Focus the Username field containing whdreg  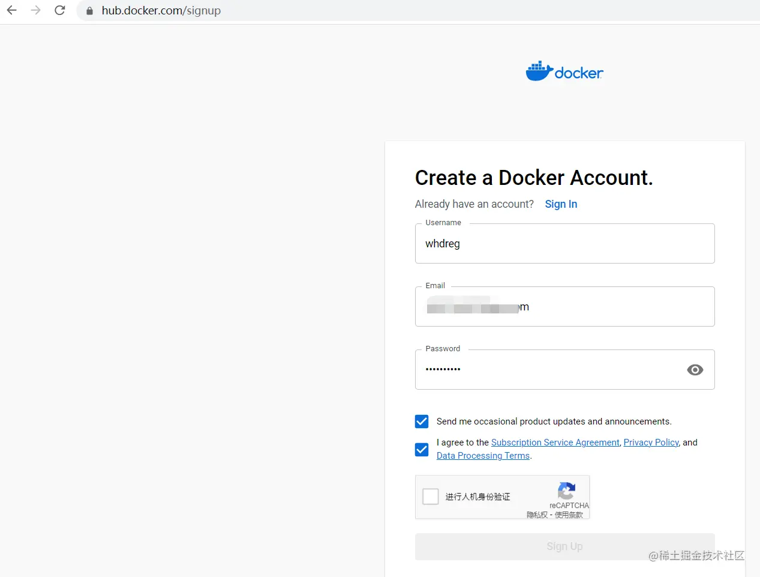point(564,243)
